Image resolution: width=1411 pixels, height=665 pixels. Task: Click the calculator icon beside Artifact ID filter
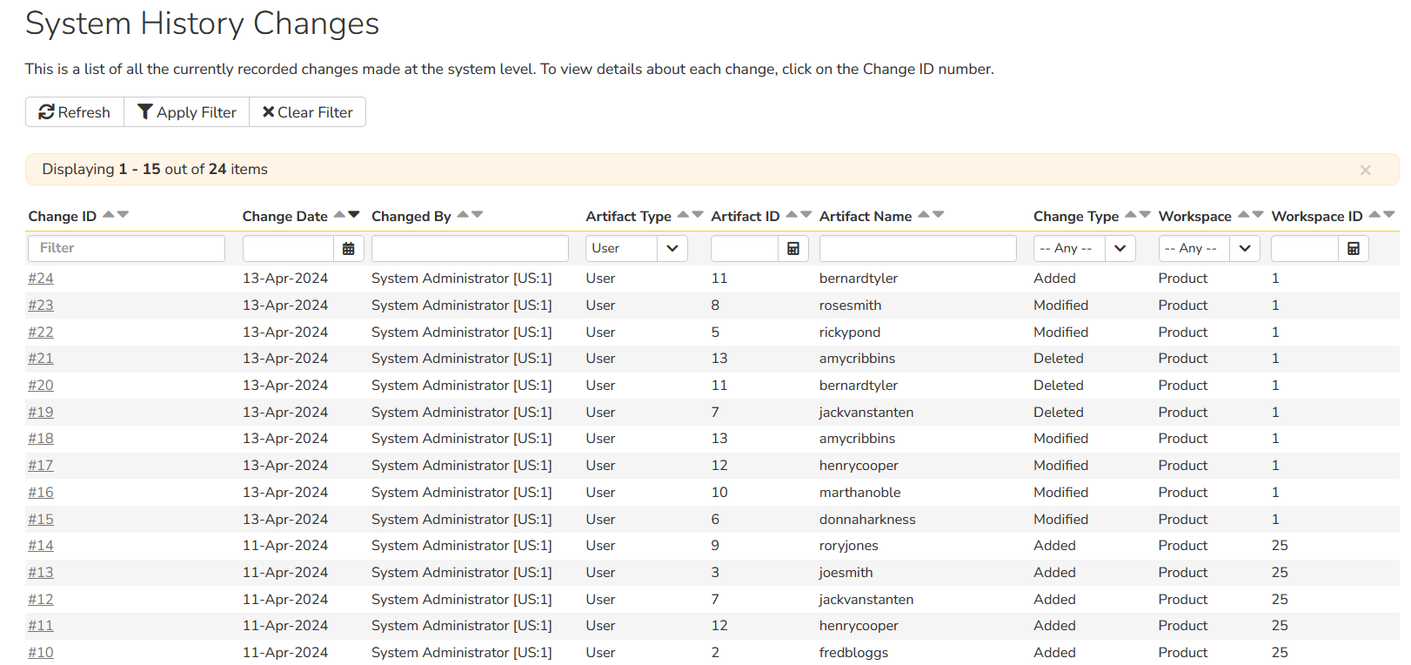pos(792,249)
